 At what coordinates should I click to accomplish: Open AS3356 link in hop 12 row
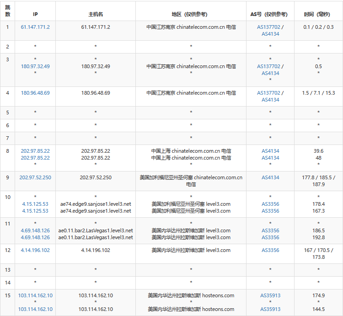click(x=270, y=250)
